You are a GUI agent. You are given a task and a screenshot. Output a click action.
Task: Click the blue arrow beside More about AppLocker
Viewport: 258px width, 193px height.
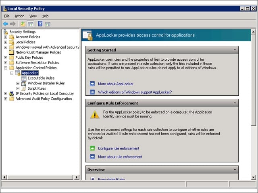tap(92, 84)
